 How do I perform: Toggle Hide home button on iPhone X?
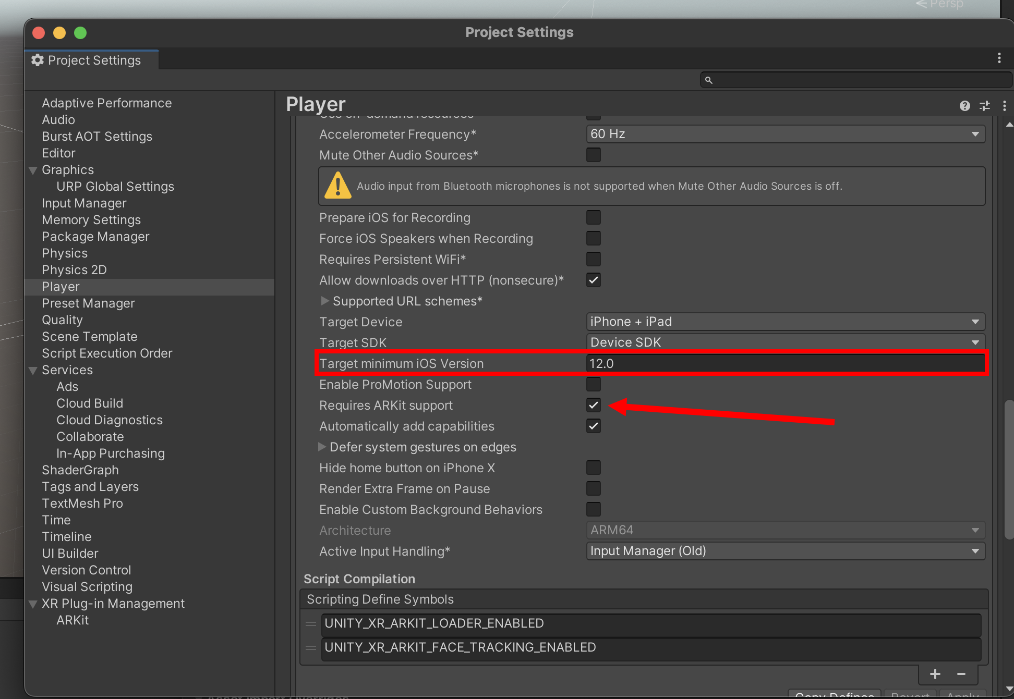tap(593, 468)
